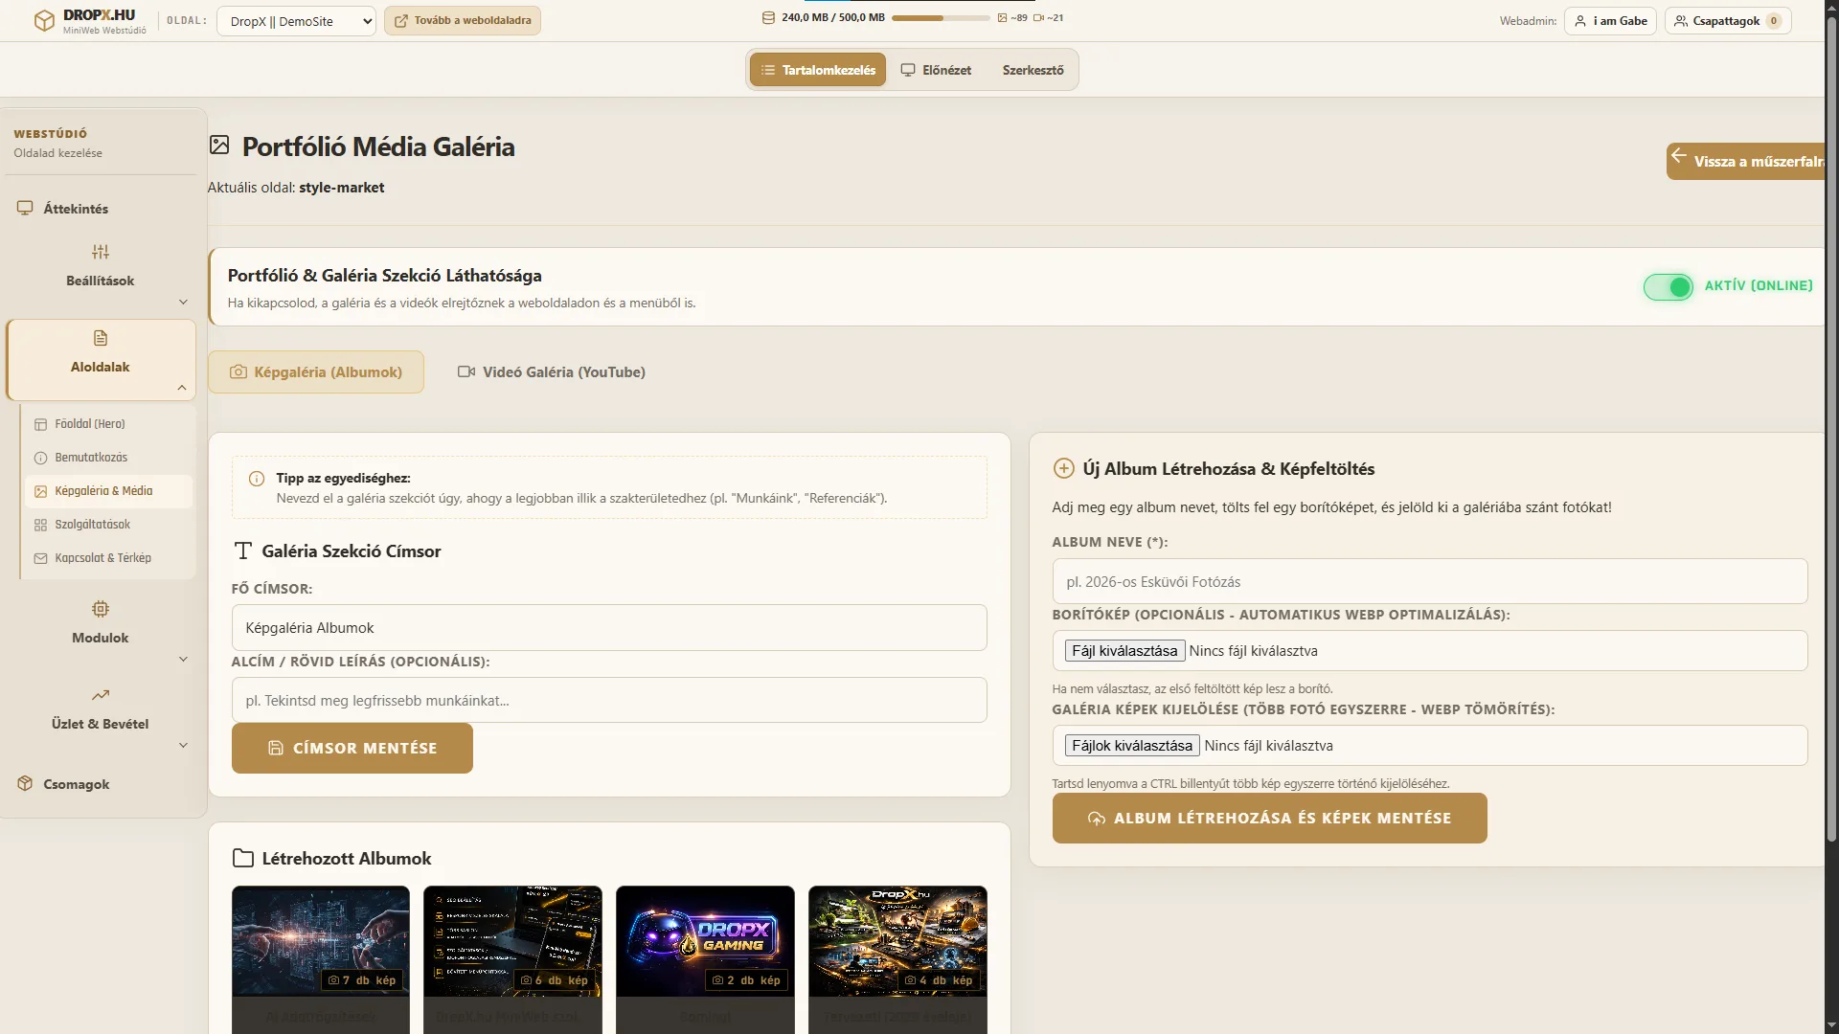Screen dimensions: 1839x1034
Task: Toggle the Aktív (Online) visibility switch
Action: (x=1669, y=286)
